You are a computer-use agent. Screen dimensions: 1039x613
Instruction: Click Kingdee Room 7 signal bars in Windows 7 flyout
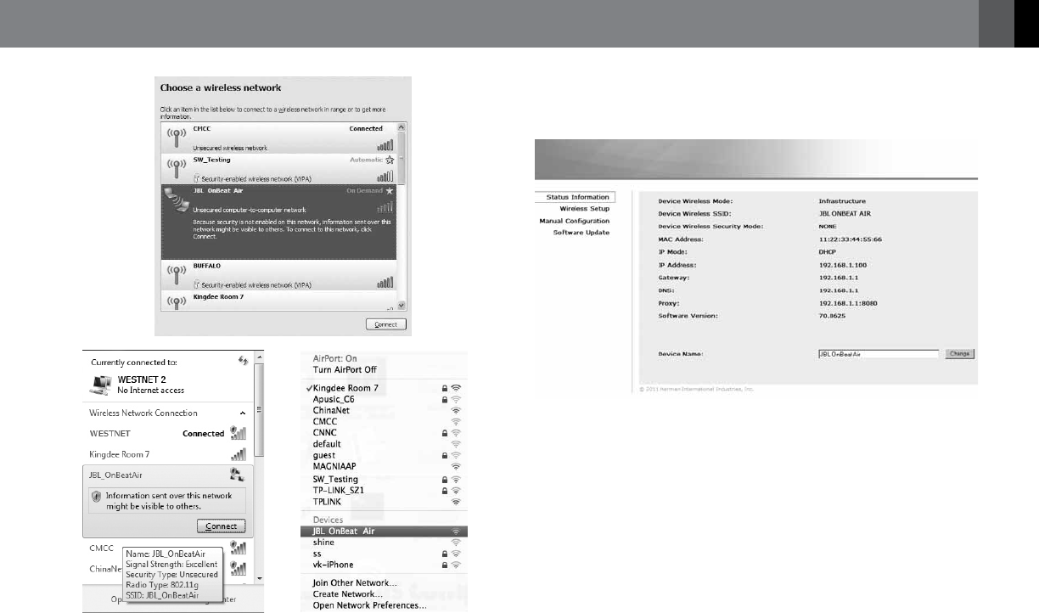click(x=239, y=454)
